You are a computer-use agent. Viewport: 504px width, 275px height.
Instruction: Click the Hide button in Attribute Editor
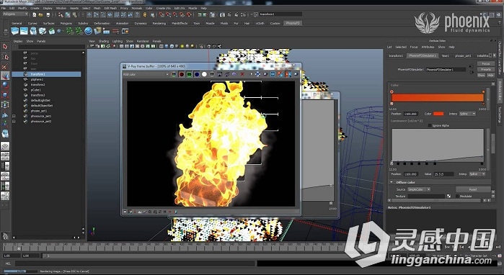490,75
